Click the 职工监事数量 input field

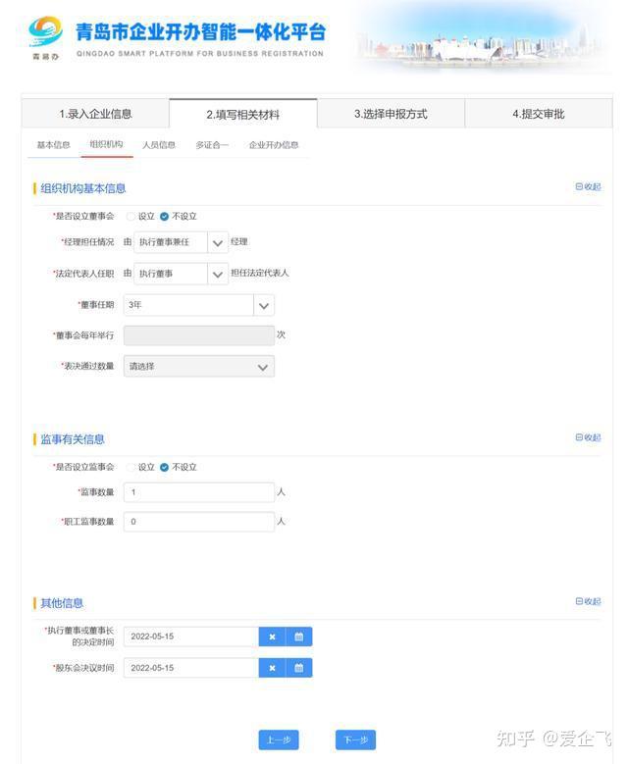(x=199, y=522)
